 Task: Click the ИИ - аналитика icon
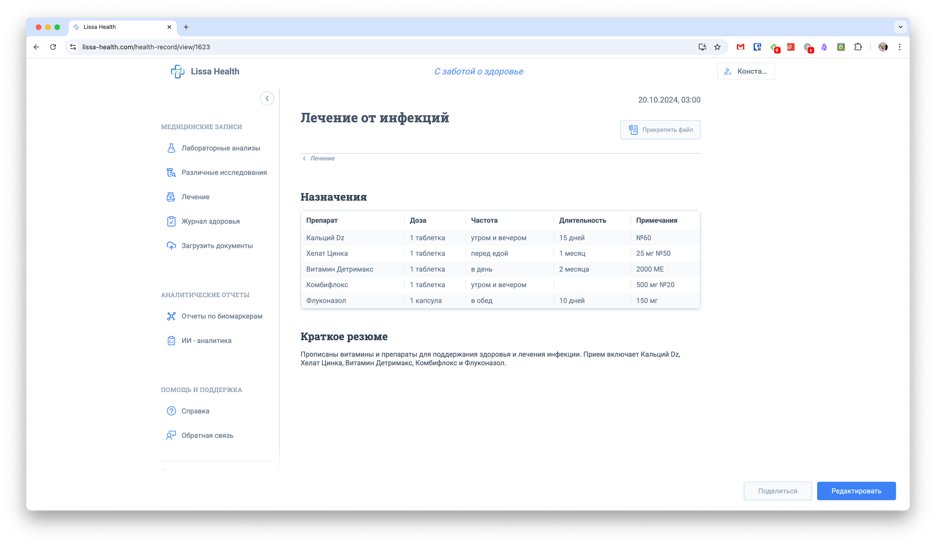[171, 341]
